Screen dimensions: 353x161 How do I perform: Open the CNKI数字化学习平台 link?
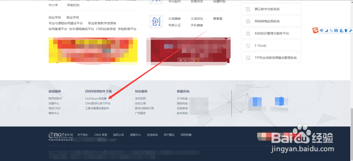[98, 104]
